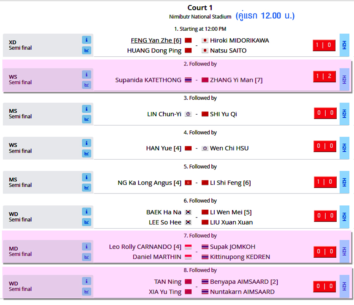The image size is (354, 305).
Task: View stats chart for Lin Chun-Yi match
Action: [x=87, y=119]
